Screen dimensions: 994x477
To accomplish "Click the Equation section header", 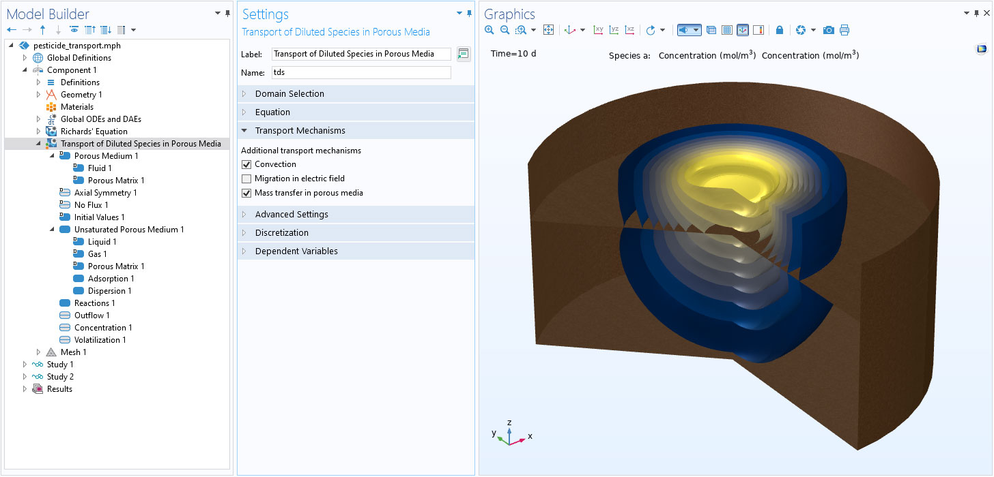I will click(272, 112).
